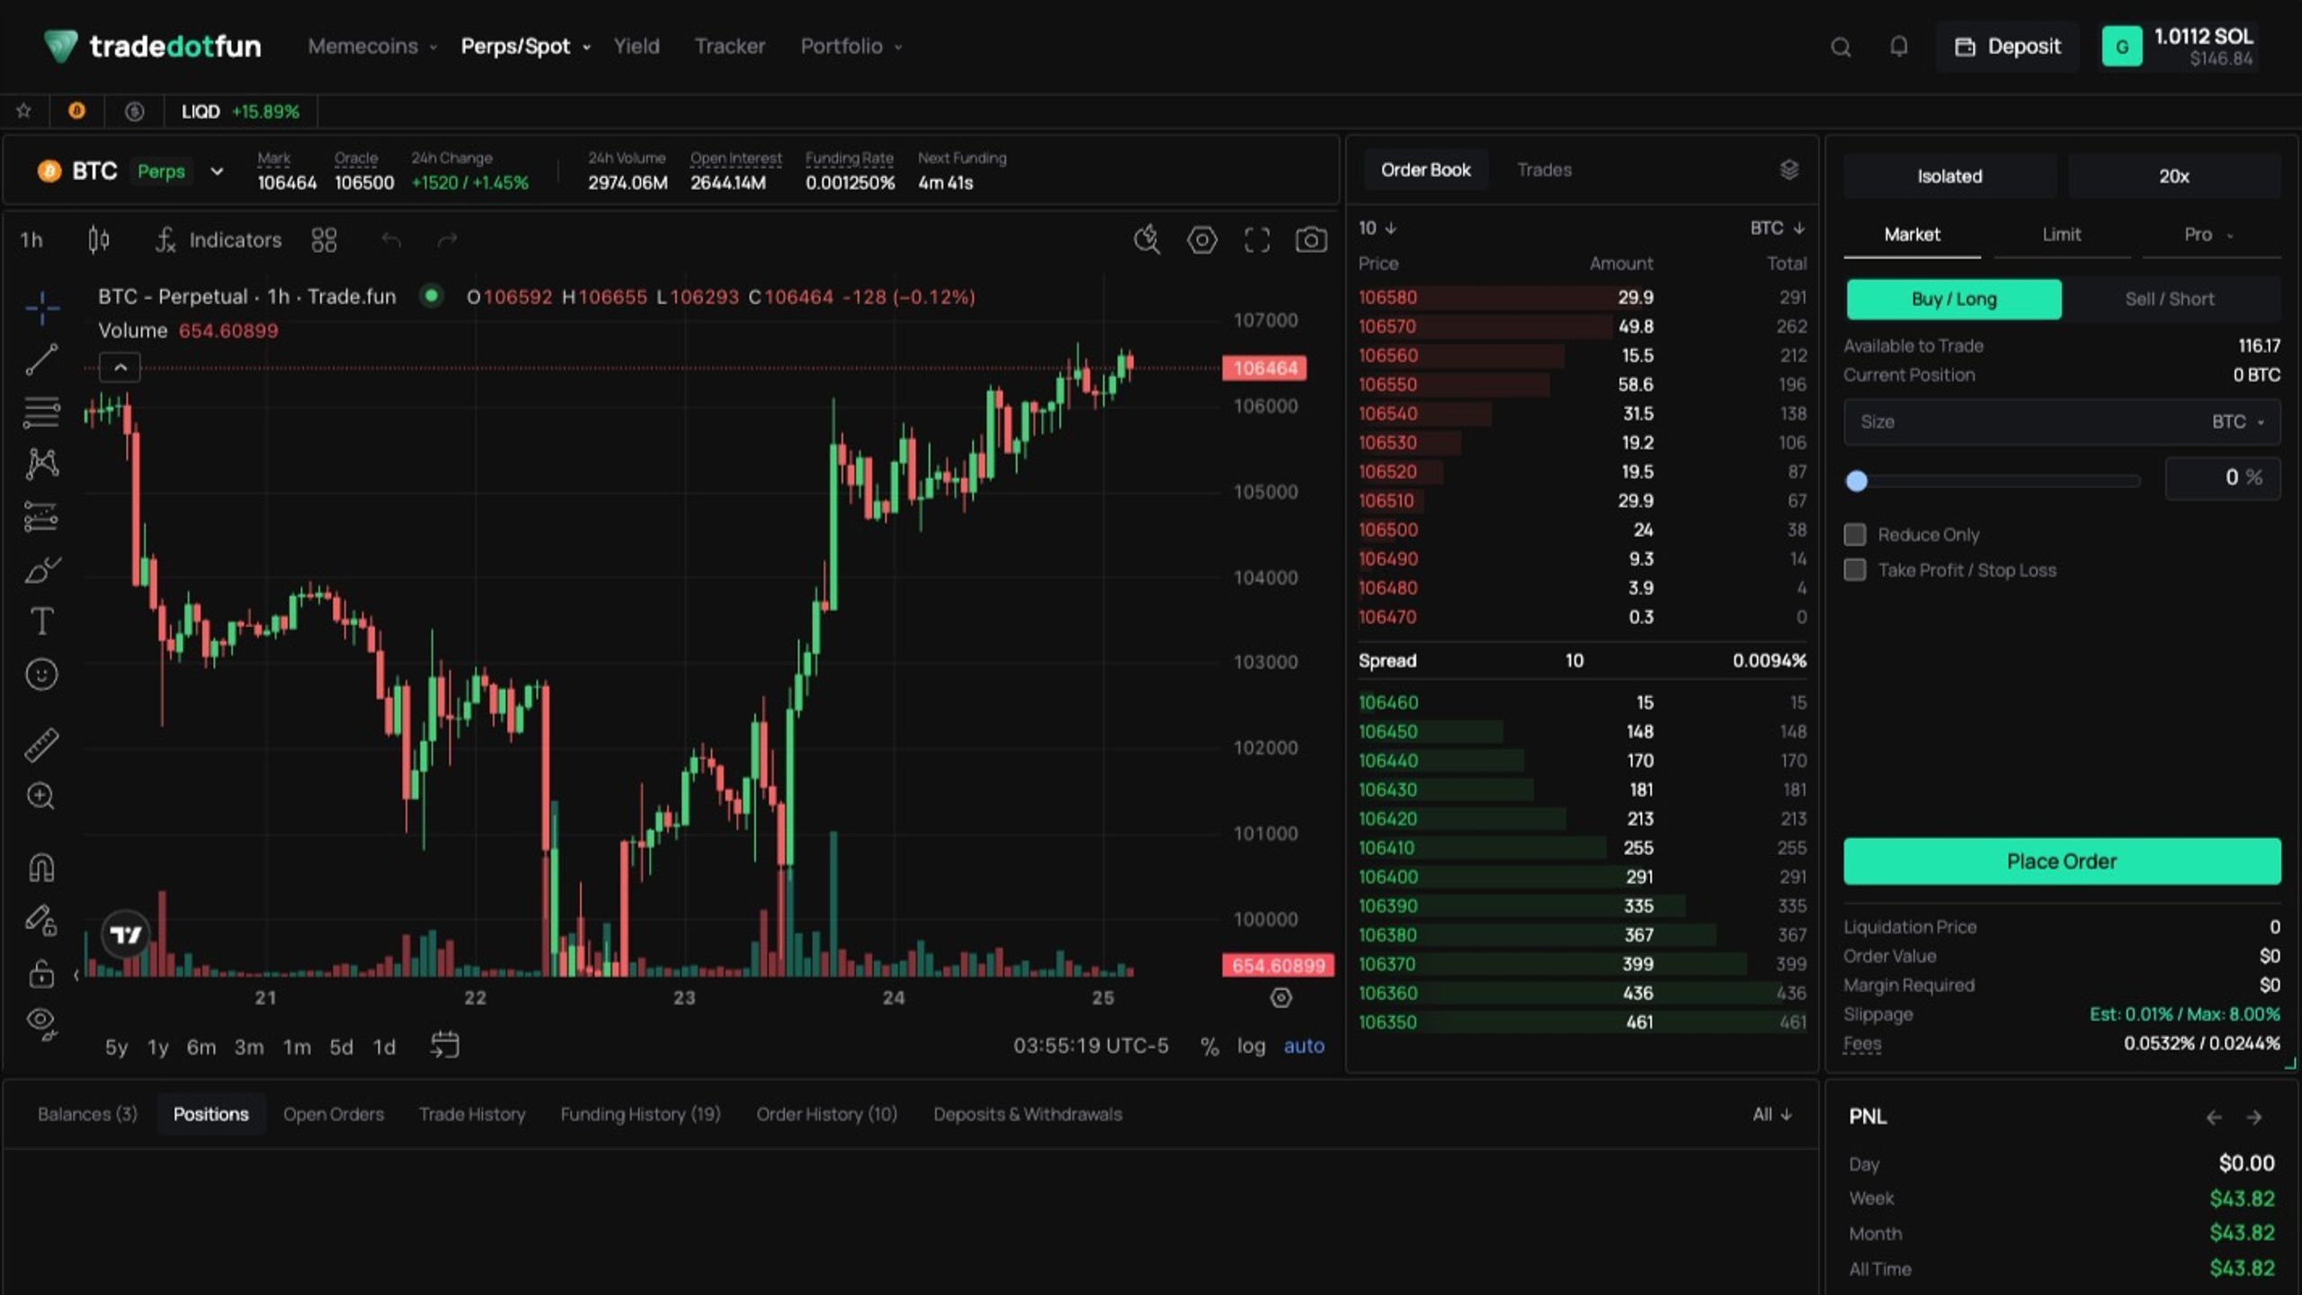Image resolution: width=2302 pixels, height=1295 pixels.
Task: Switch to the Limit order tab
Action: click(2061, 235)
